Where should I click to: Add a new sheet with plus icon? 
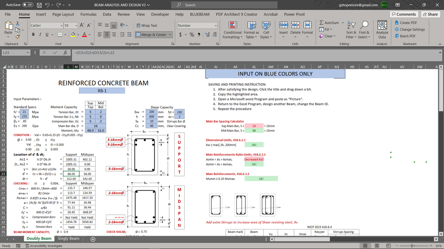93,239
